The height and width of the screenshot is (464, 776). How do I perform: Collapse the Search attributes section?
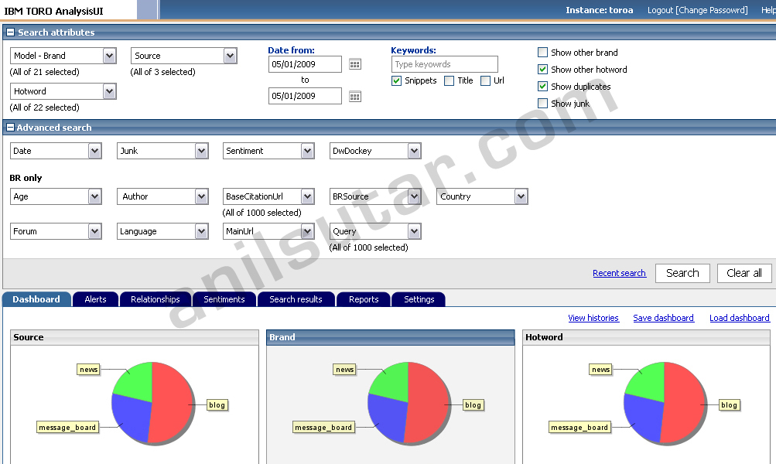click(10, 32)
